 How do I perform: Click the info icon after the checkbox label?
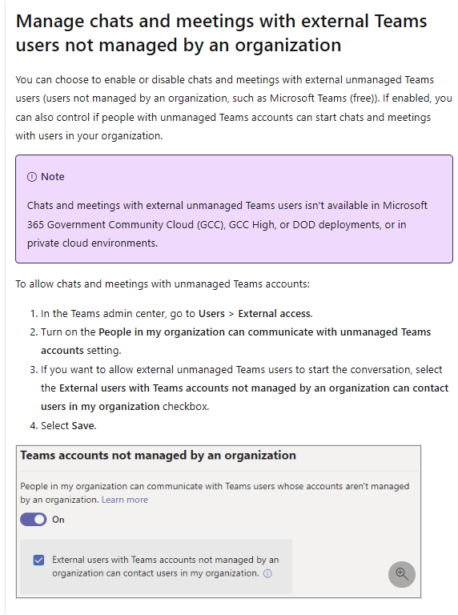coord(267,573)
